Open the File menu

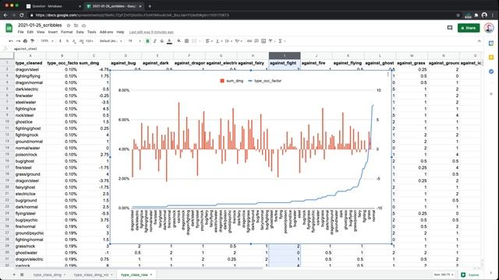click(21, 32)
